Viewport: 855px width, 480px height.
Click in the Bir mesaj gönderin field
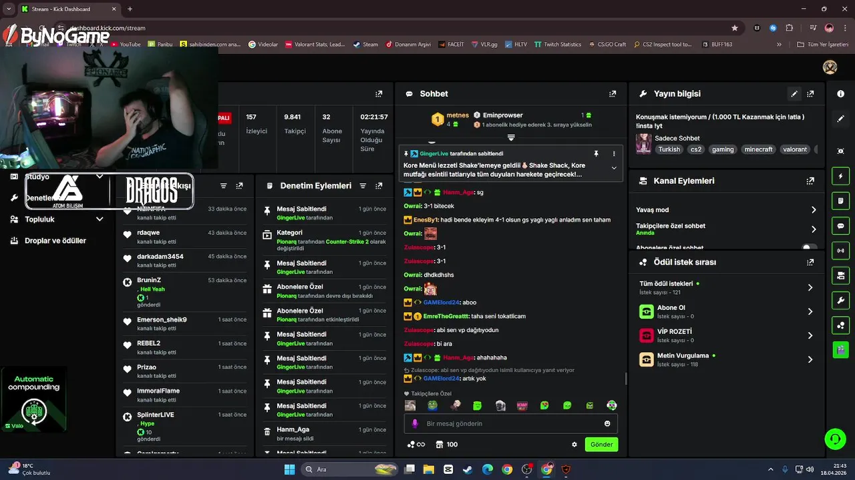pos(511,423)
